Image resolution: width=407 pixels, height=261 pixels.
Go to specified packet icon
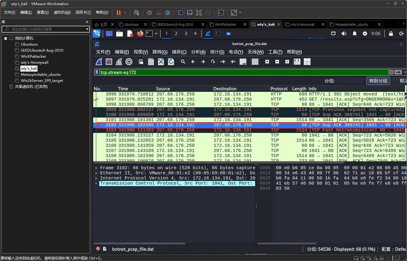click(x=213, y=62)
